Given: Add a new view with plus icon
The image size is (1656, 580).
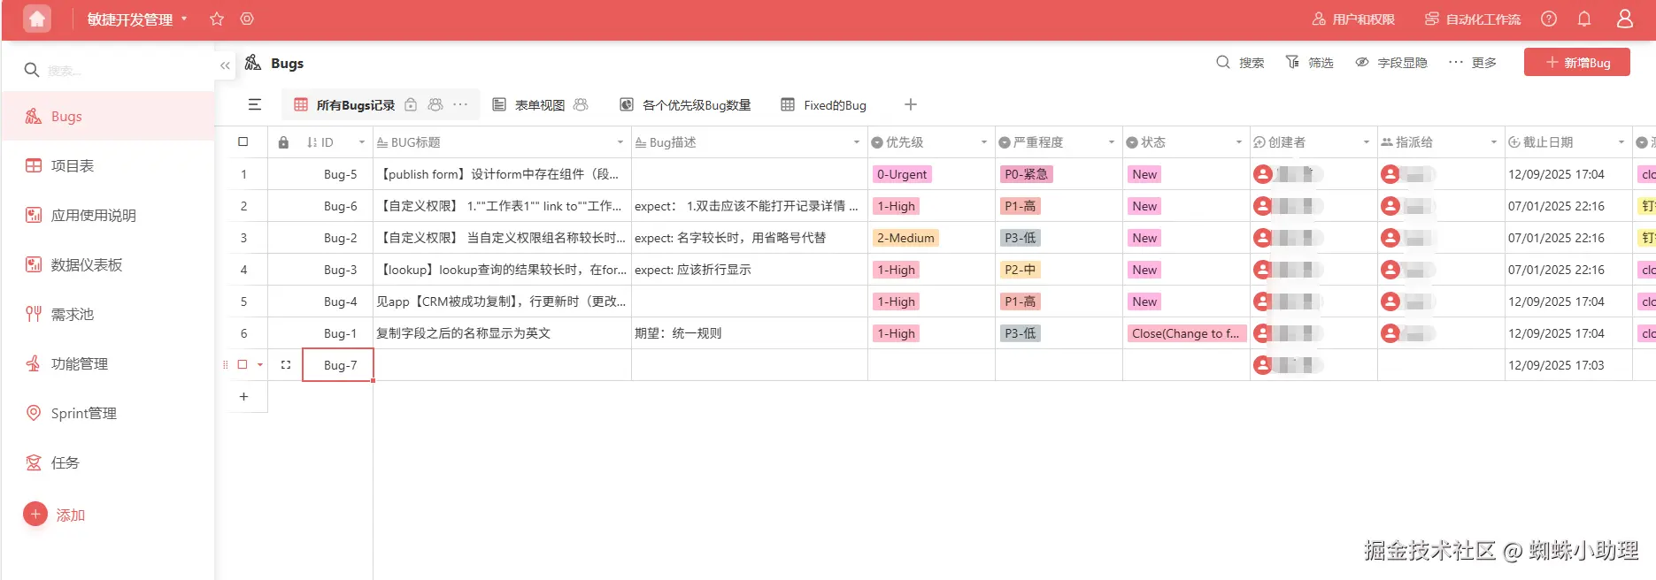Looking at the screenshot, I should 911,104.
